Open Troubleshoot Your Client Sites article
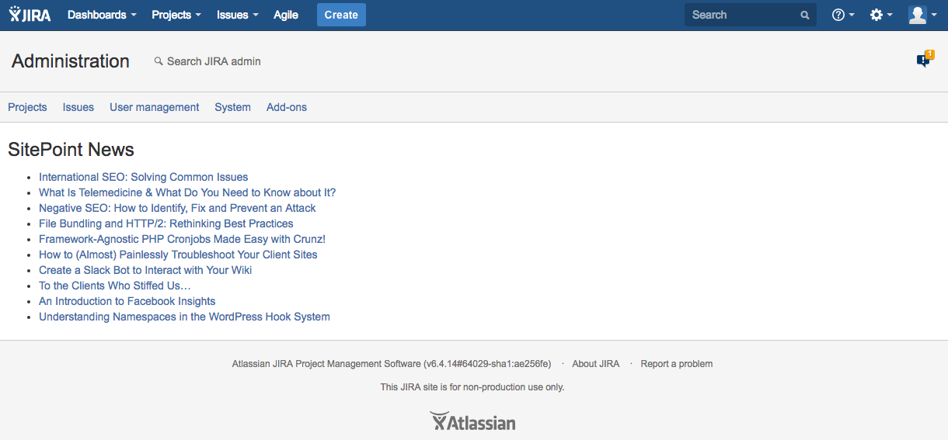 (178, 255)
